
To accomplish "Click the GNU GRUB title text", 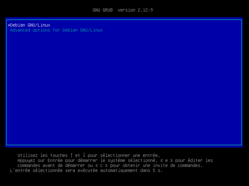I will click(x=103, y=10).
